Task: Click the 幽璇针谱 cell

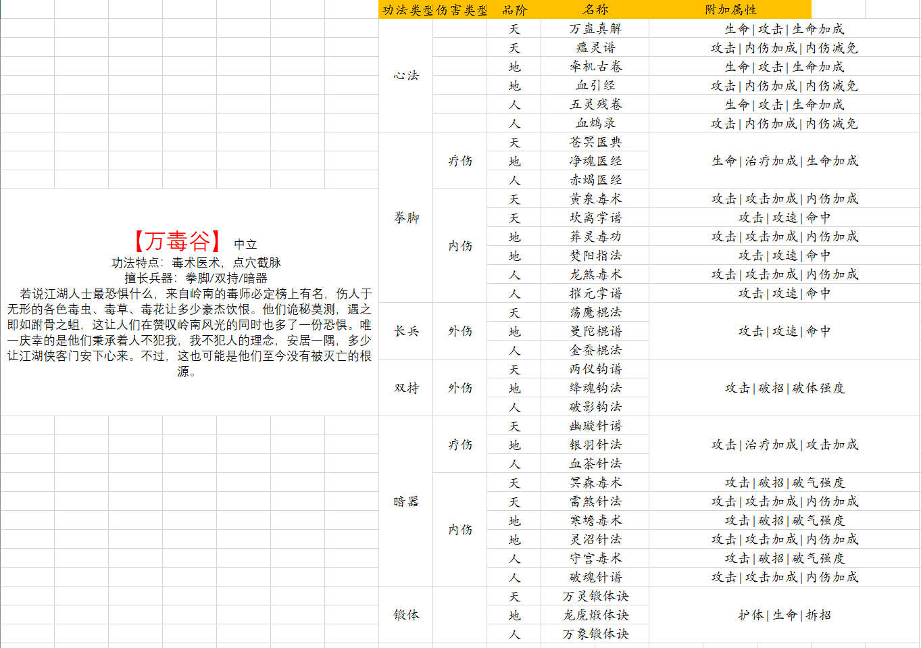Action: pos(595,426)
